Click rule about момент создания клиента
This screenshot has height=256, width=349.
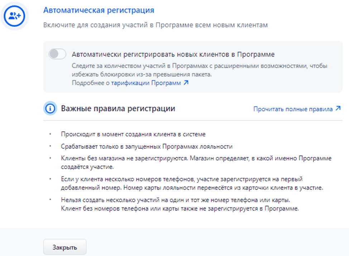[x=133, y=134]
